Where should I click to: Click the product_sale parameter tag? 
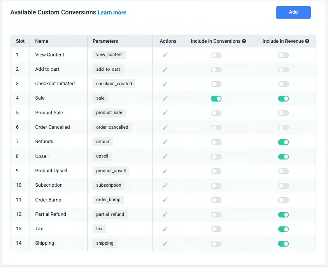tap(109, 113)
